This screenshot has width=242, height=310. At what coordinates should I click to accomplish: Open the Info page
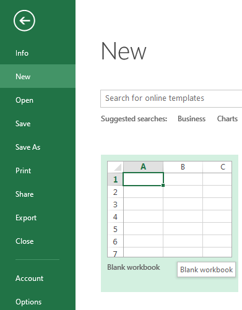[x=38, y=53]
